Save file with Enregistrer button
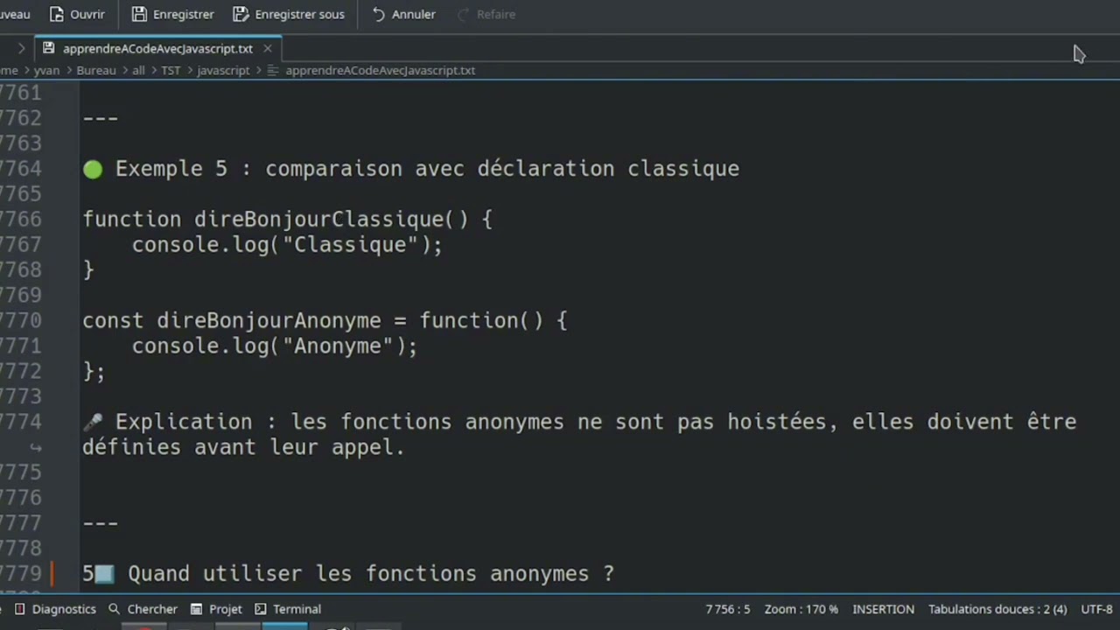Viewport: 1120px width, 630px height. [172, 14]
